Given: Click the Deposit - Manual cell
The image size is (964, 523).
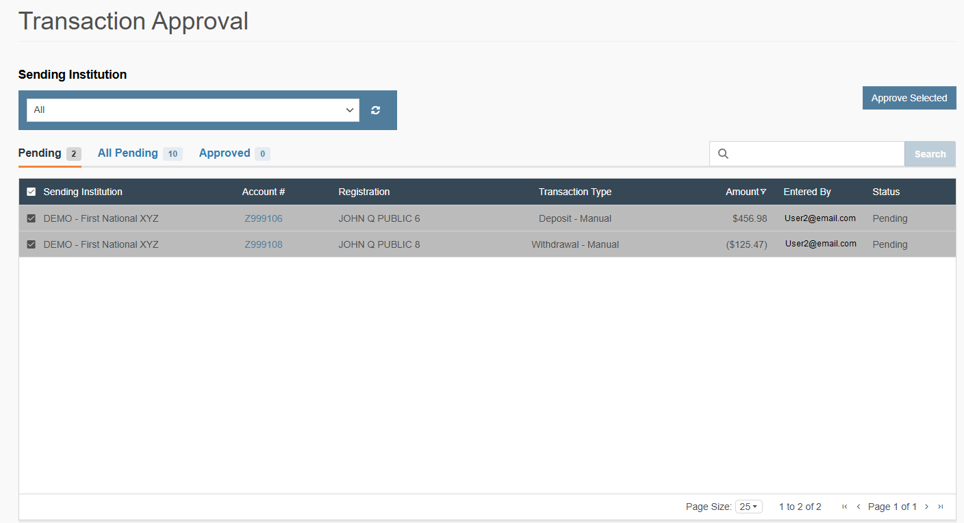Looking at the screenshot, I should [x=575, y=218].
